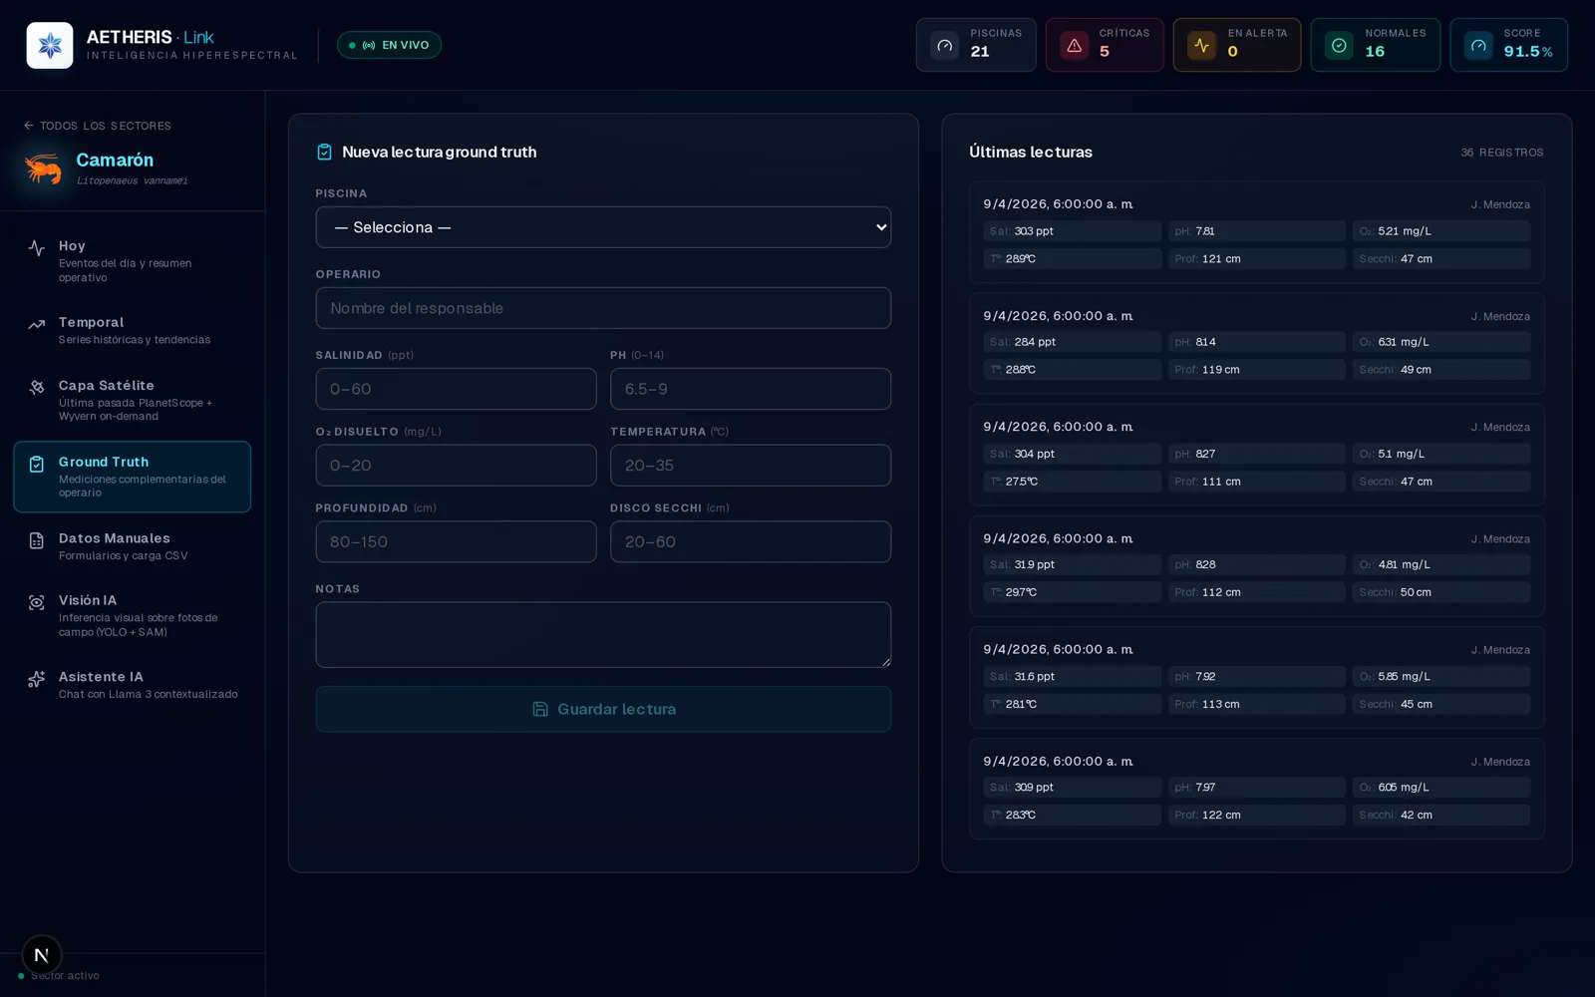Click the round N badge icon
Image resolution: width=1595 pixels, height=997 pixels.
pyautogui.click(x=42, y=955)
